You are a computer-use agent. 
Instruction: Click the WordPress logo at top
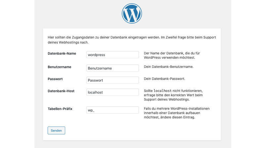click(132, 14)
